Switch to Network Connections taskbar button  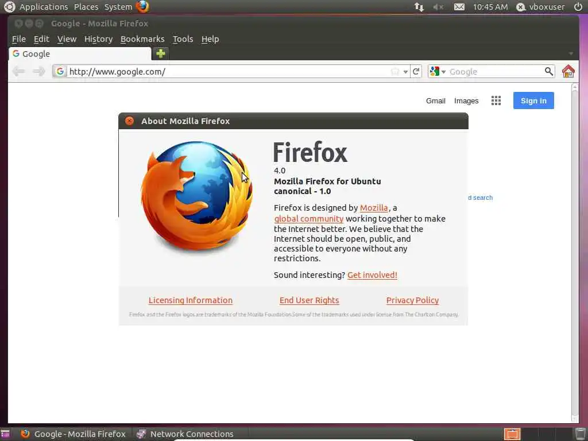click(x=185, y=434)
